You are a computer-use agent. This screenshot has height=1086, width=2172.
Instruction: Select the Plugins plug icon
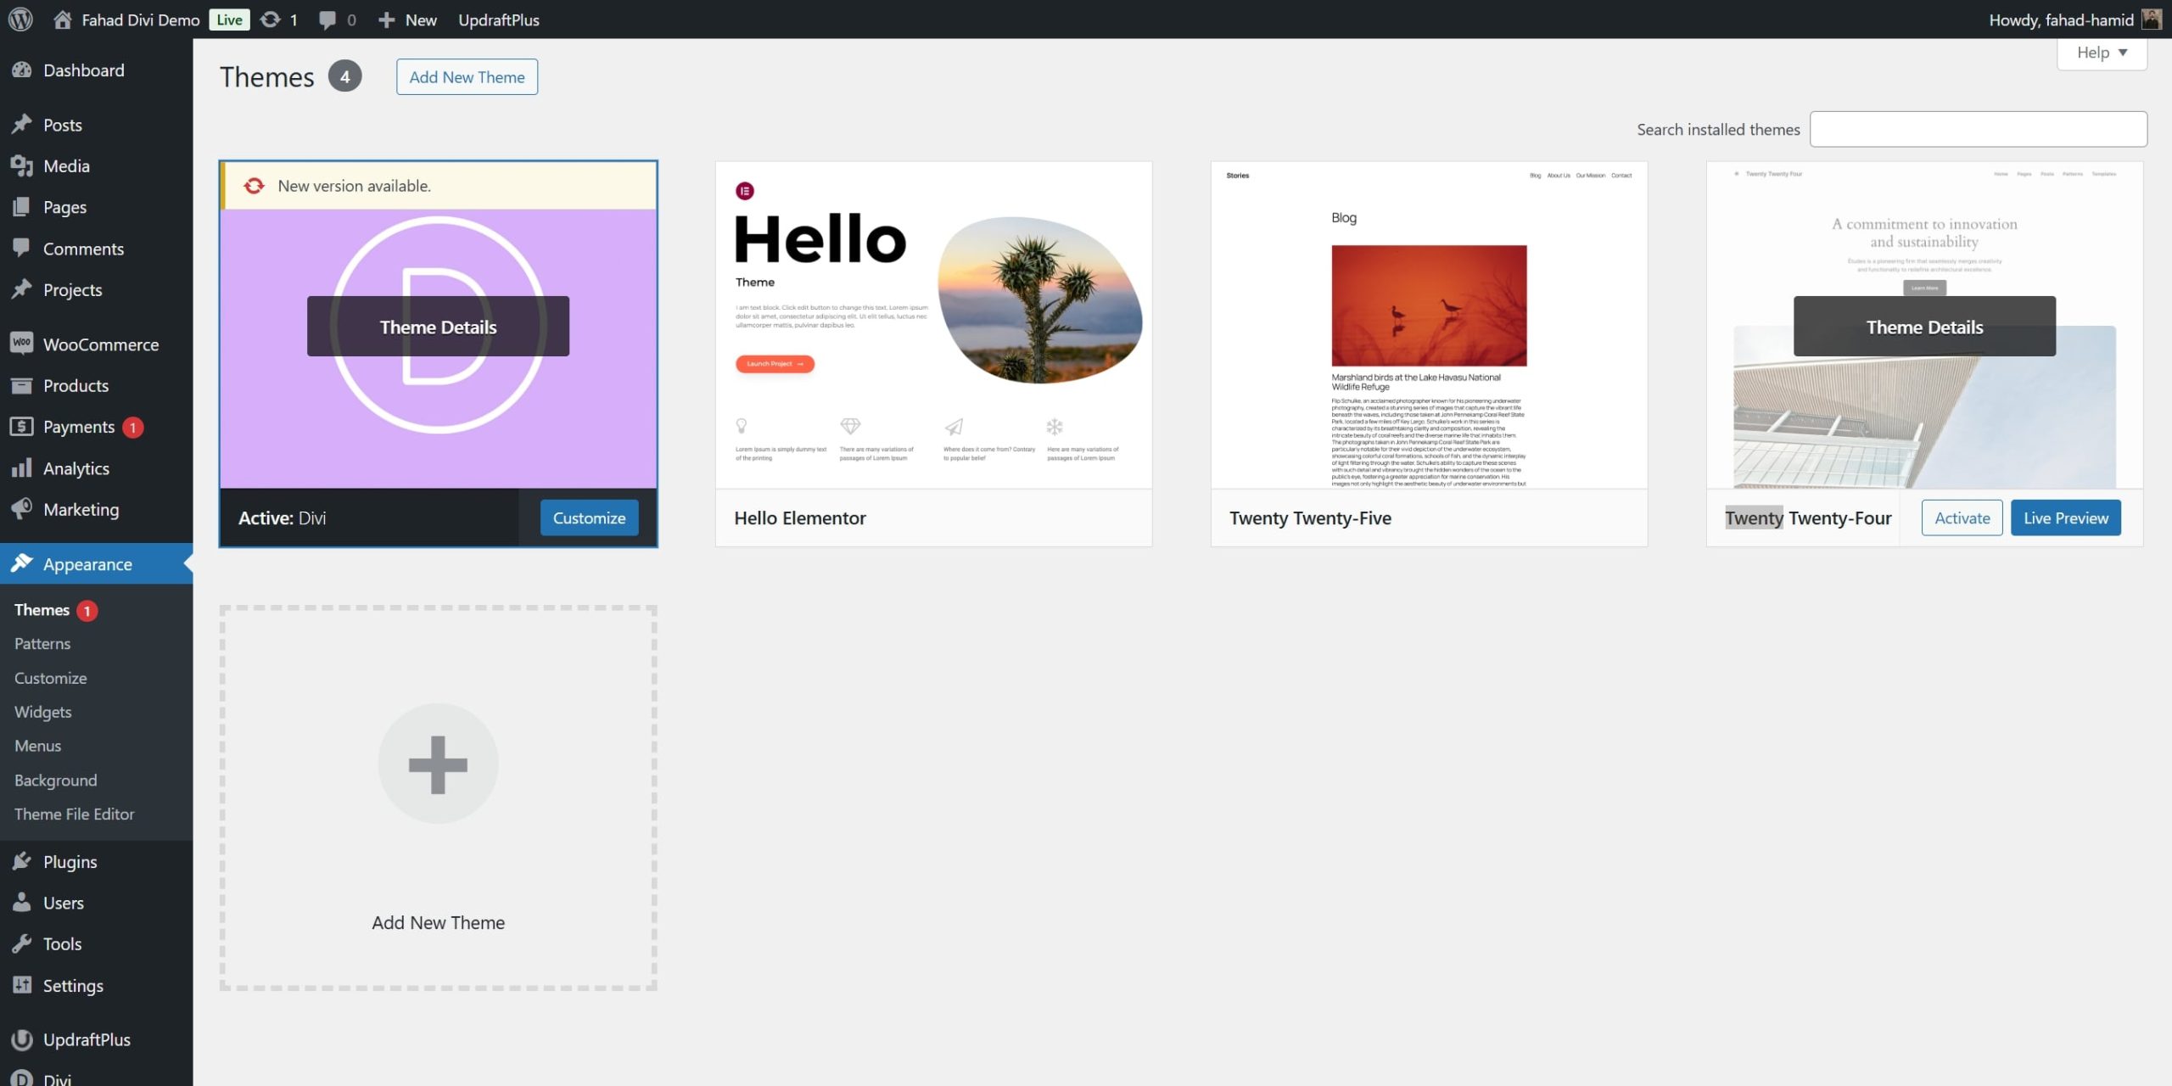point(21,861)
